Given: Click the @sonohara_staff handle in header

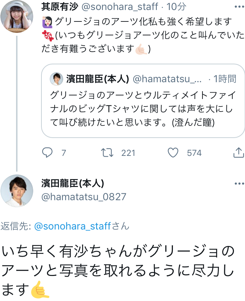Looking at the screenshot, I should coord(120,7).
